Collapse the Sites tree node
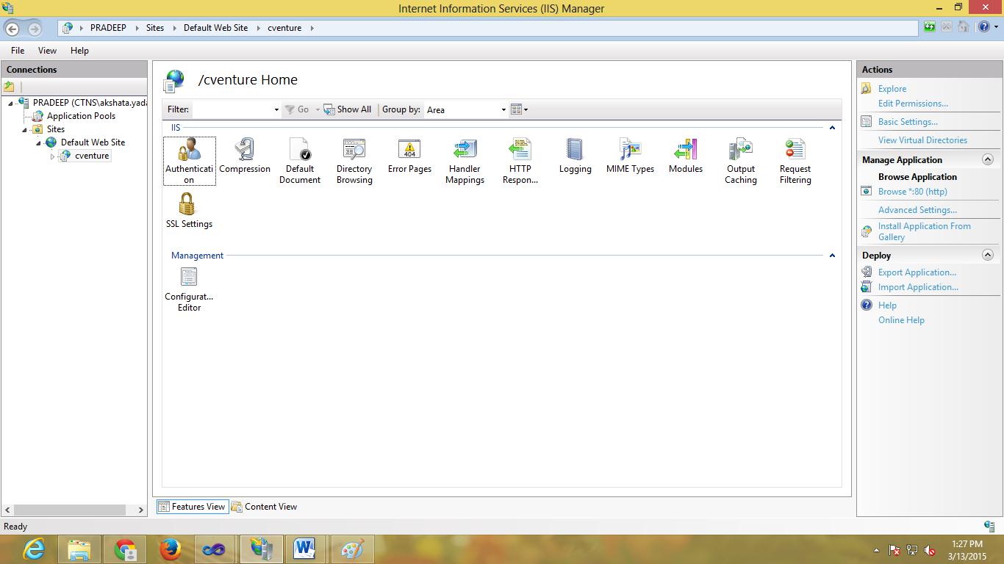The width and height of the screenshot is (1004, 564). tap(24, 130)
